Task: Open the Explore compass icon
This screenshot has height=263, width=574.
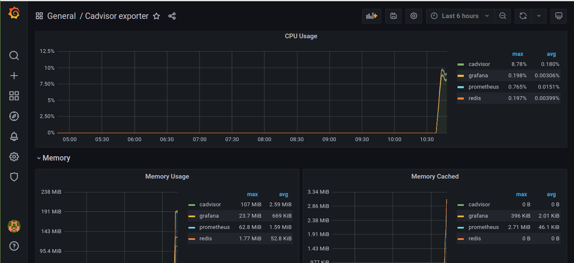Action: point(14,116)
